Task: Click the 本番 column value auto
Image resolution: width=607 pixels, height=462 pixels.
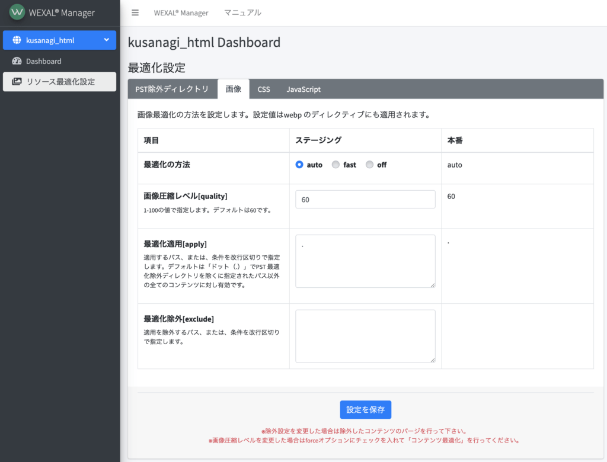Action: tap(455, 165)
